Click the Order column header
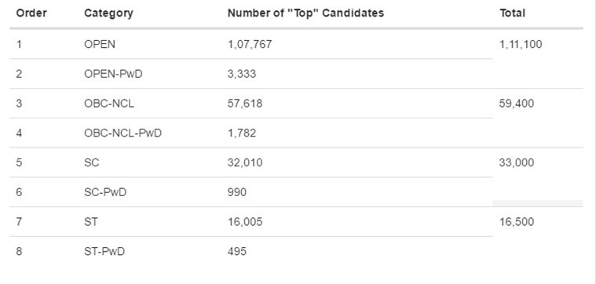 click(31, 13)
